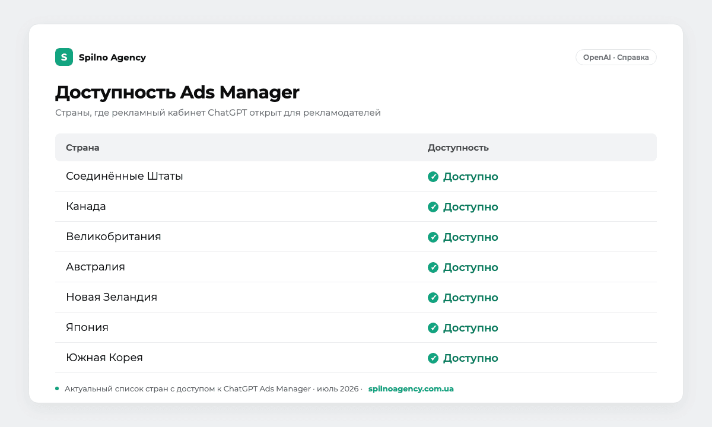
Task: Click the Доступно status text for Новая Зеландия
Action: (471, 298)
